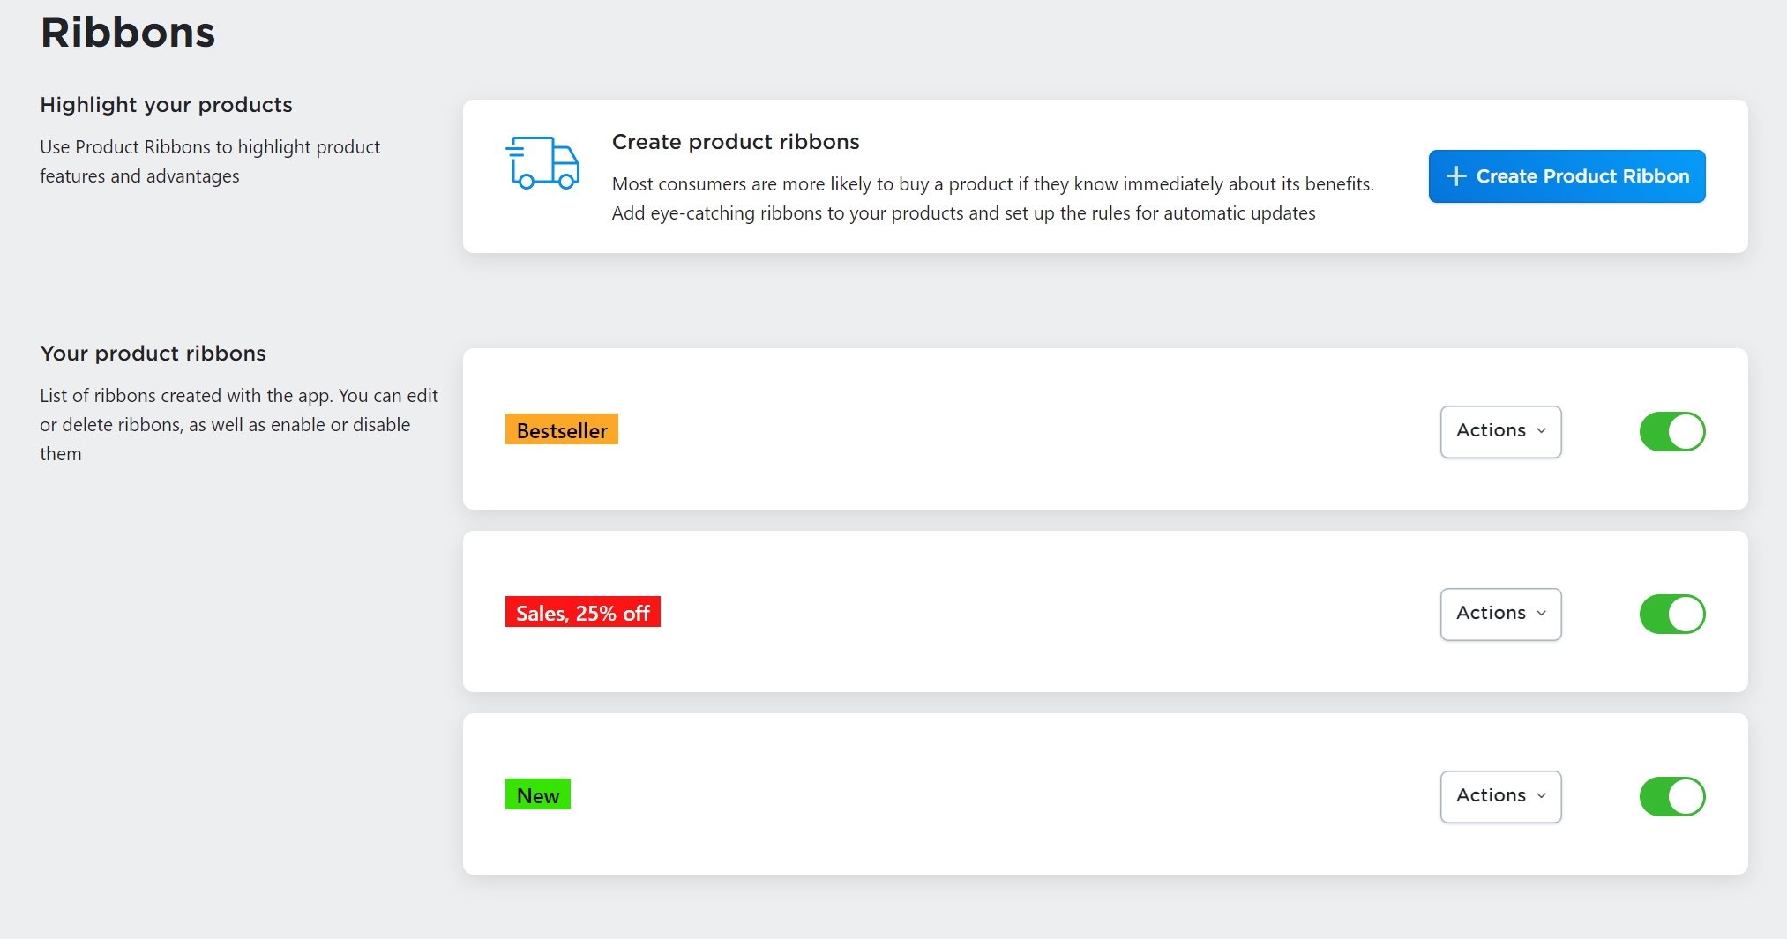Select the orange Bestseller ribbon label
1787x939 pixels.
[561, 429]
